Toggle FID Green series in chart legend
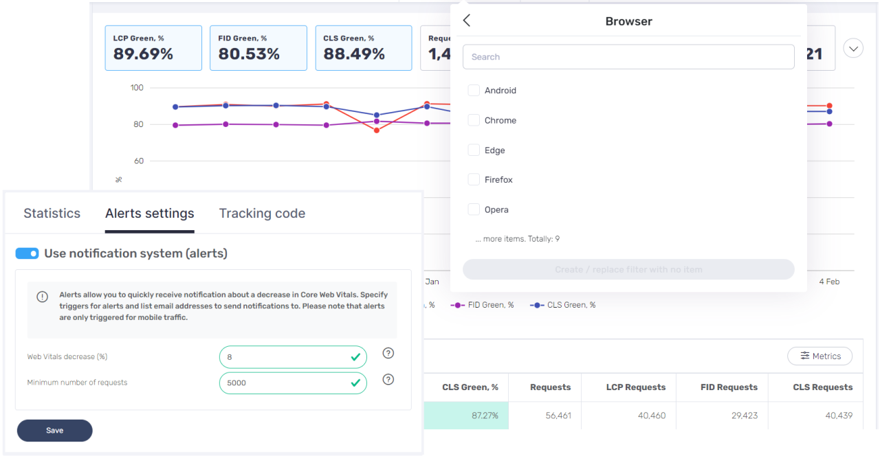Viewport: 880px width, 467px height. [483, 305]
